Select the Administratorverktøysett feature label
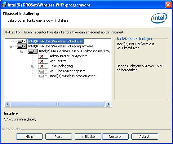The width and height of the screenshot is (173, 144). (x=68, y=56)
